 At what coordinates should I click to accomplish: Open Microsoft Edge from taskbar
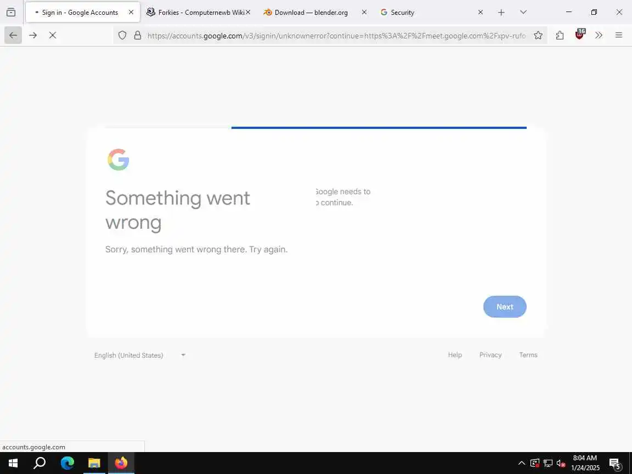[67, 463]
